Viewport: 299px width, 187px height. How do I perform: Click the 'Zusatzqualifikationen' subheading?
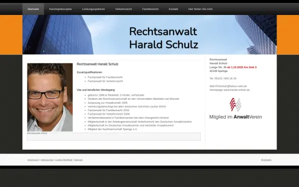89,72
